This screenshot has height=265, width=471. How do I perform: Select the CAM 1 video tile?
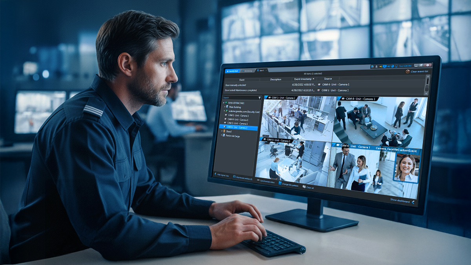(x=298, y=119)
